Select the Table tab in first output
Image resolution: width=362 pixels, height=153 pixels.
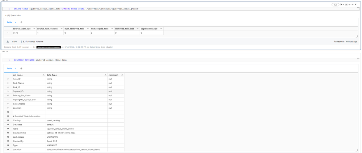click(9, 22)
